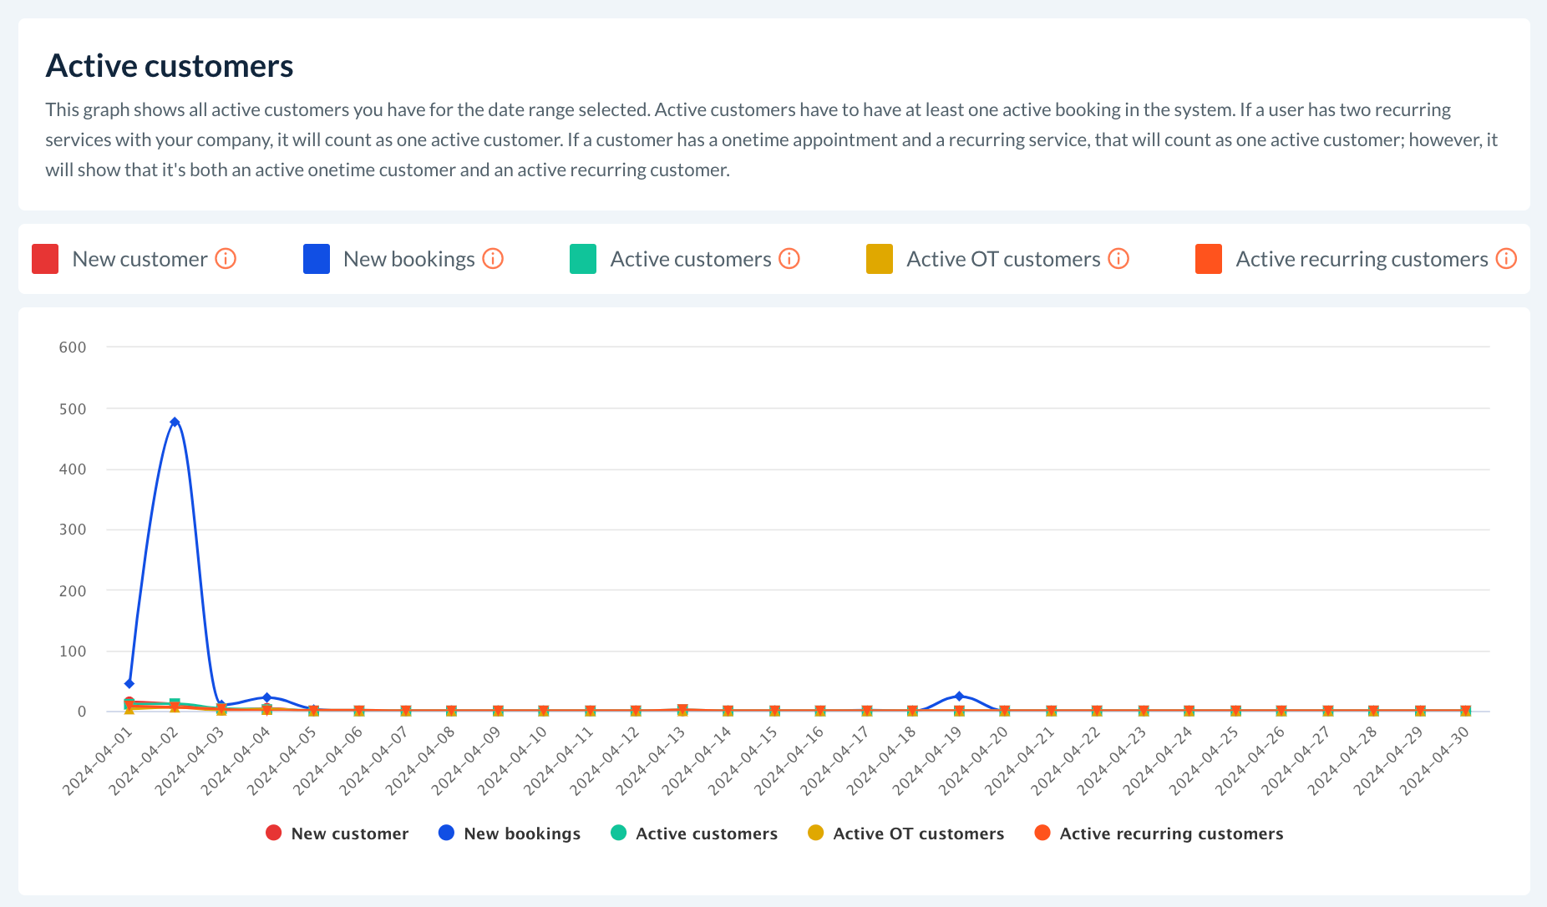Click info icon beside New customer
The height and width of the screenshot is (907, 1547).
226,259
